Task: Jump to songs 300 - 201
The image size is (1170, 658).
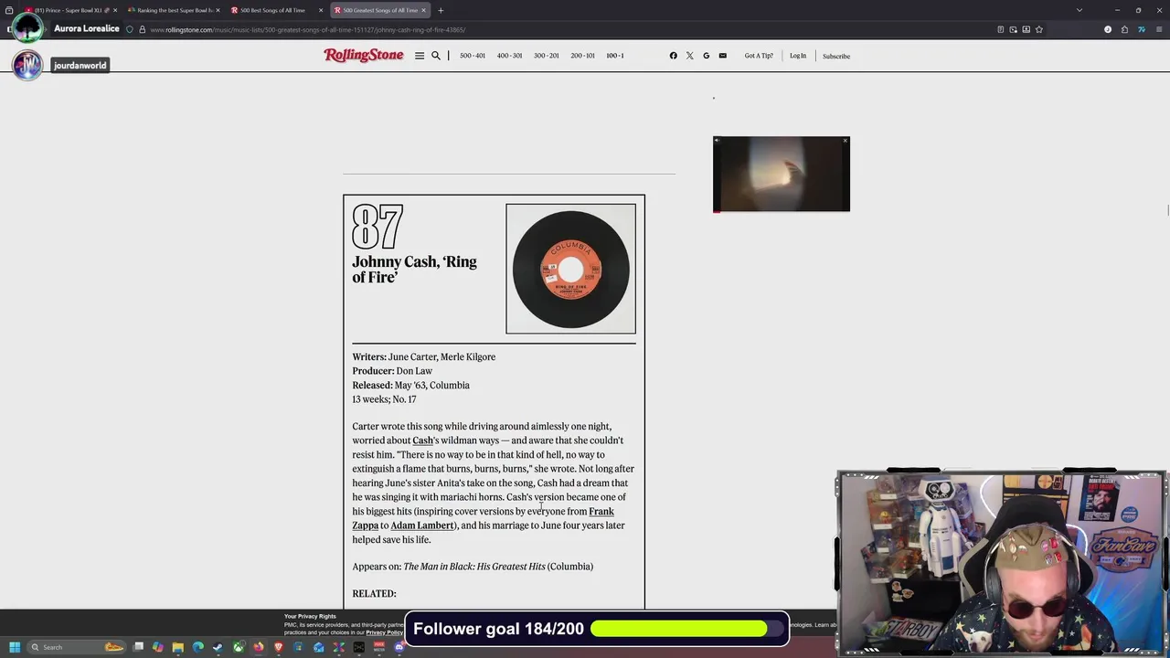Action: [x=546, y=56]
